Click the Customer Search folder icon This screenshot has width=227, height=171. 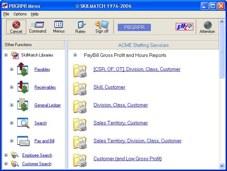[x=15, y=164]
